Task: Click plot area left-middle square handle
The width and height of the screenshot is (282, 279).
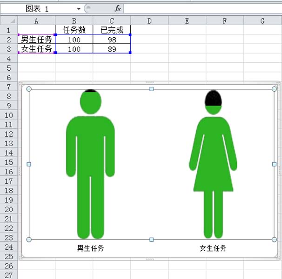Action: [29, 164]
